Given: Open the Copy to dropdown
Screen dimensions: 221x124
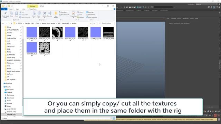Looking at the screenshot, I should pyautogui.click(x=39, y=15).
